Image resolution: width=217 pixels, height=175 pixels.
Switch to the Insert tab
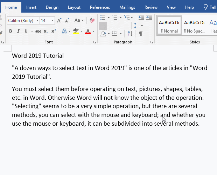point(31,7)
